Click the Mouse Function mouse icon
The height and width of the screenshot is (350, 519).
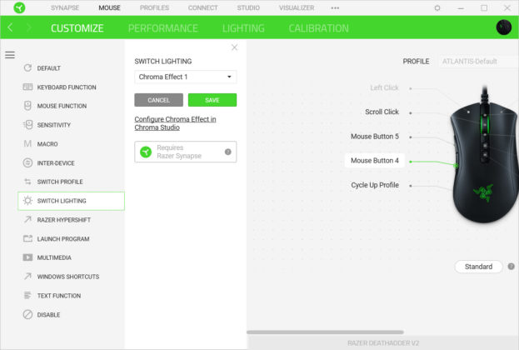pos(27,106)
